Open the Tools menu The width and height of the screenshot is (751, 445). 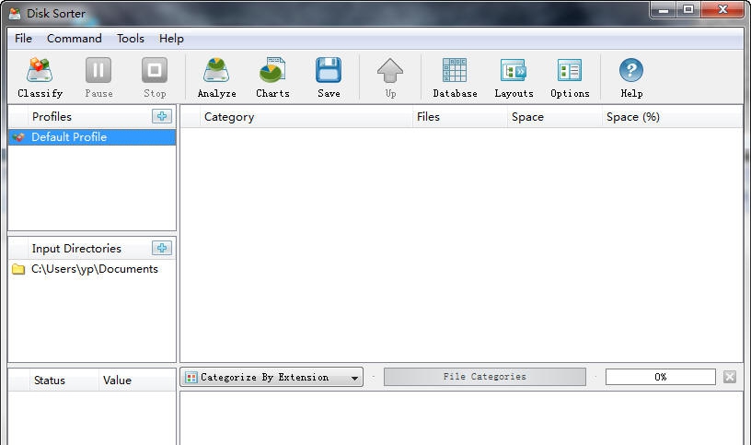click(x=131, y=39)
